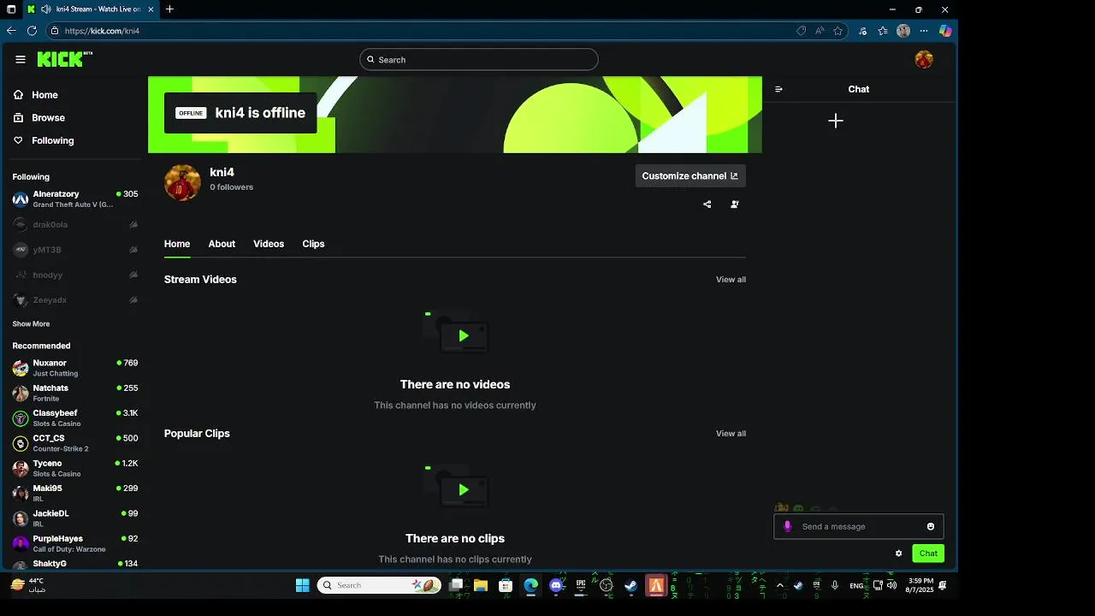The image size is (1095, 616).
Task: Open a new browser tab
Action: pos(169,9)
